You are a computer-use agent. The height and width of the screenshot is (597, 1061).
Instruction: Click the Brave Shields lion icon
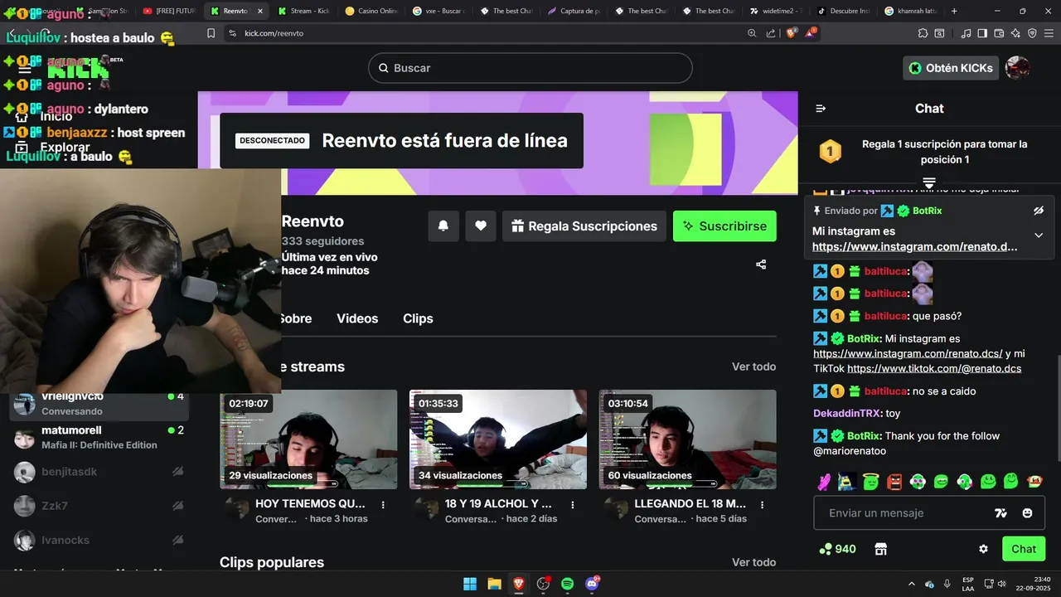(792, 33)
